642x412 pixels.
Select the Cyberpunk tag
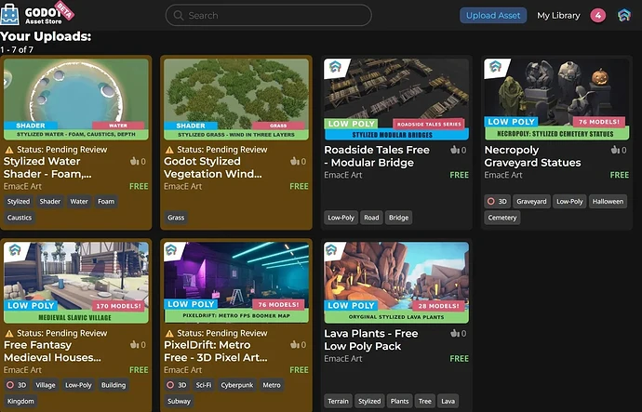tap(236, 385)
